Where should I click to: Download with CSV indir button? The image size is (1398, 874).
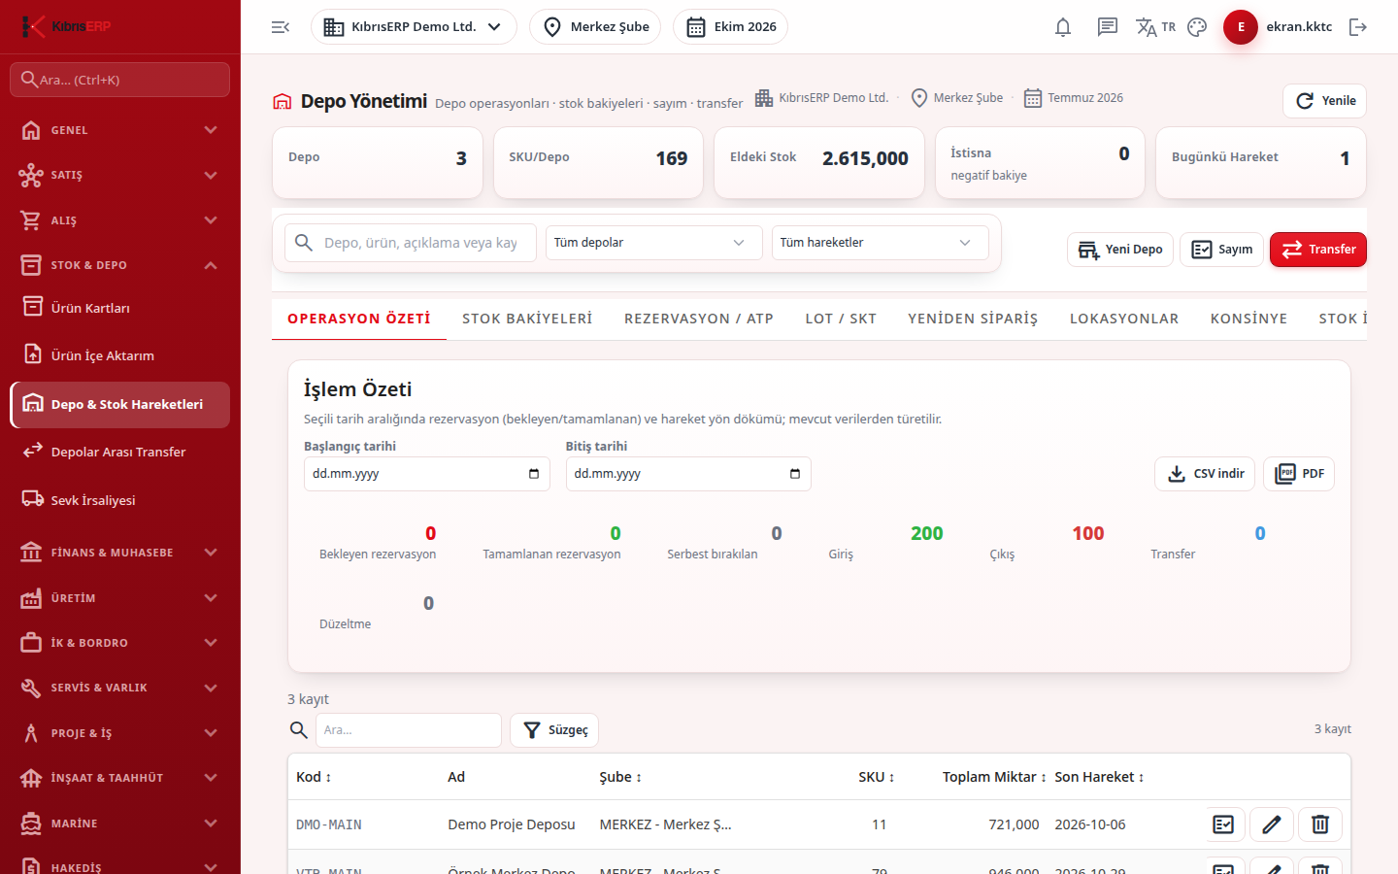(x=1205, y=474)
